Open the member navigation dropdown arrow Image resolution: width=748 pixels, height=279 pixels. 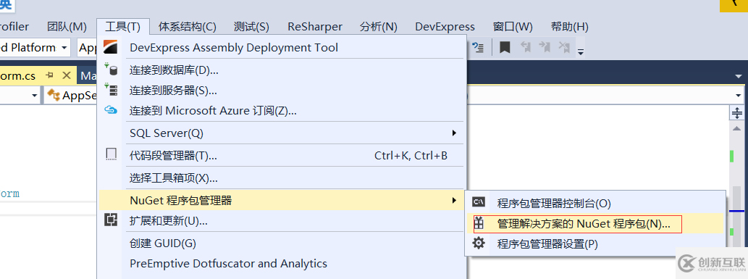point(739,96)
